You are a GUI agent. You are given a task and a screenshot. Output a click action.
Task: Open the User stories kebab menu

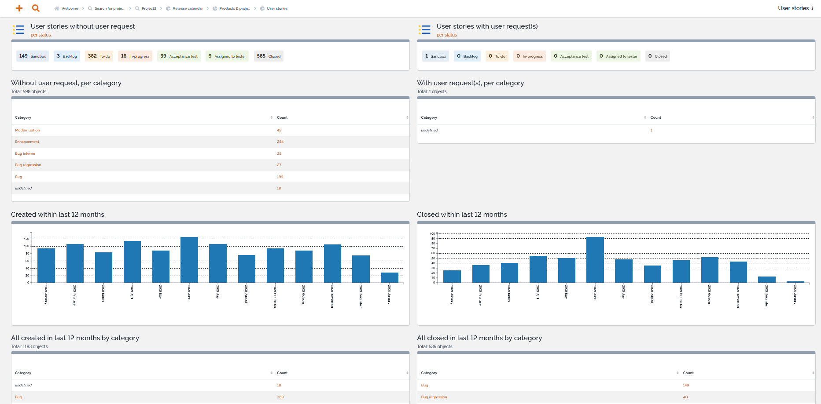[812, 8]
